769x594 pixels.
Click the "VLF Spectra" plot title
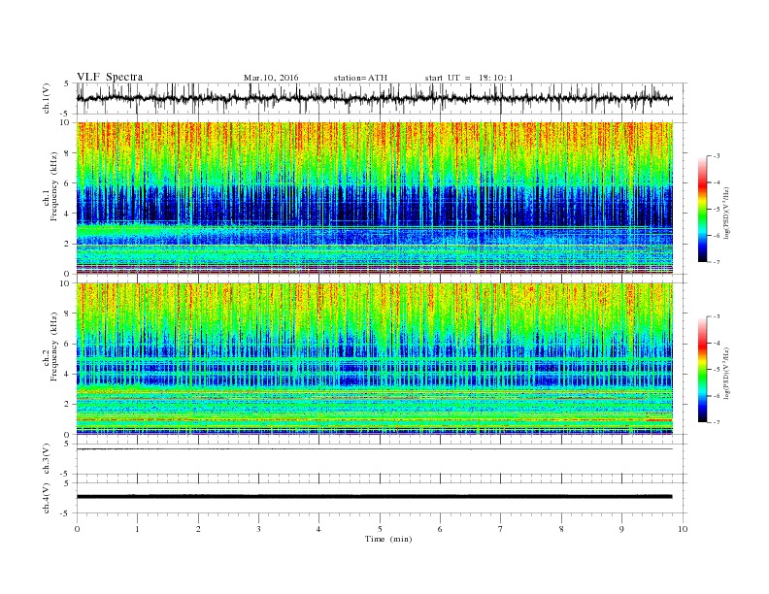110,77
